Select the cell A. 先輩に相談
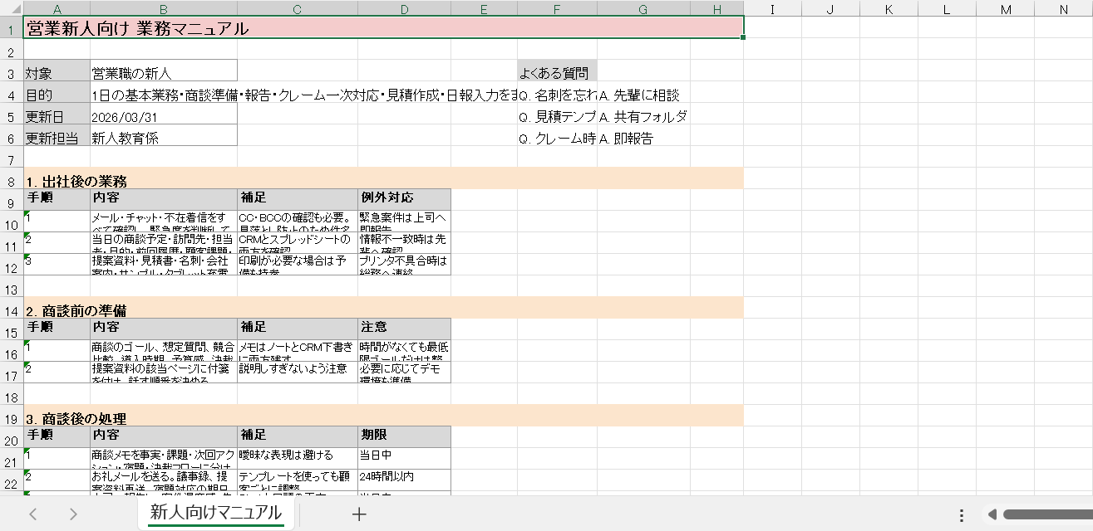Viewport: 1093px width, 531px height. coord(643,92)
